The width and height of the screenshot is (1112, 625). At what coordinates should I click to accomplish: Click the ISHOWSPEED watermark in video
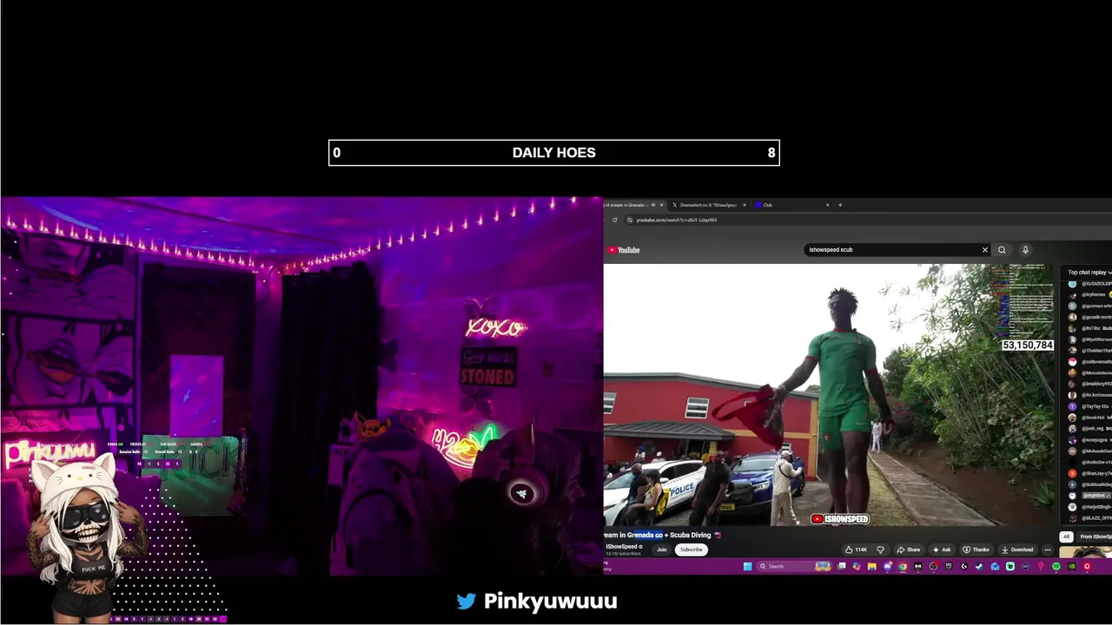(x=840, y=519)
